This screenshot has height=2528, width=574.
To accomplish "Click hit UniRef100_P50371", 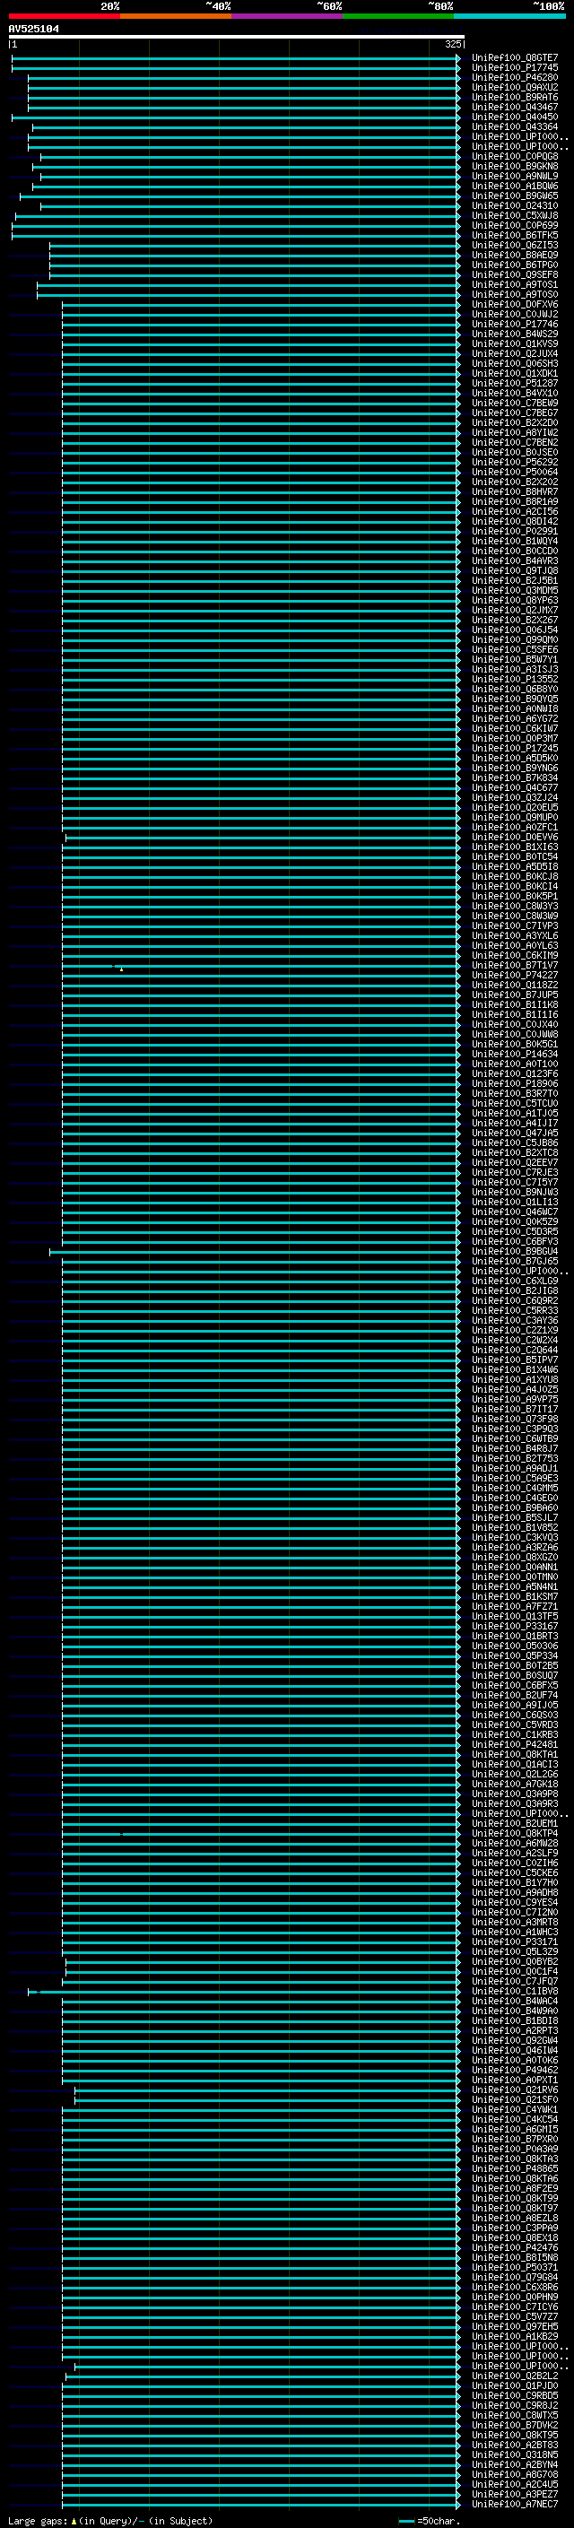I will tap(515, 2268).
